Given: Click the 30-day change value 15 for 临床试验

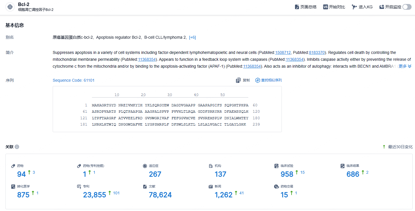Looking at the screenshot, I should tap(302, 172).
